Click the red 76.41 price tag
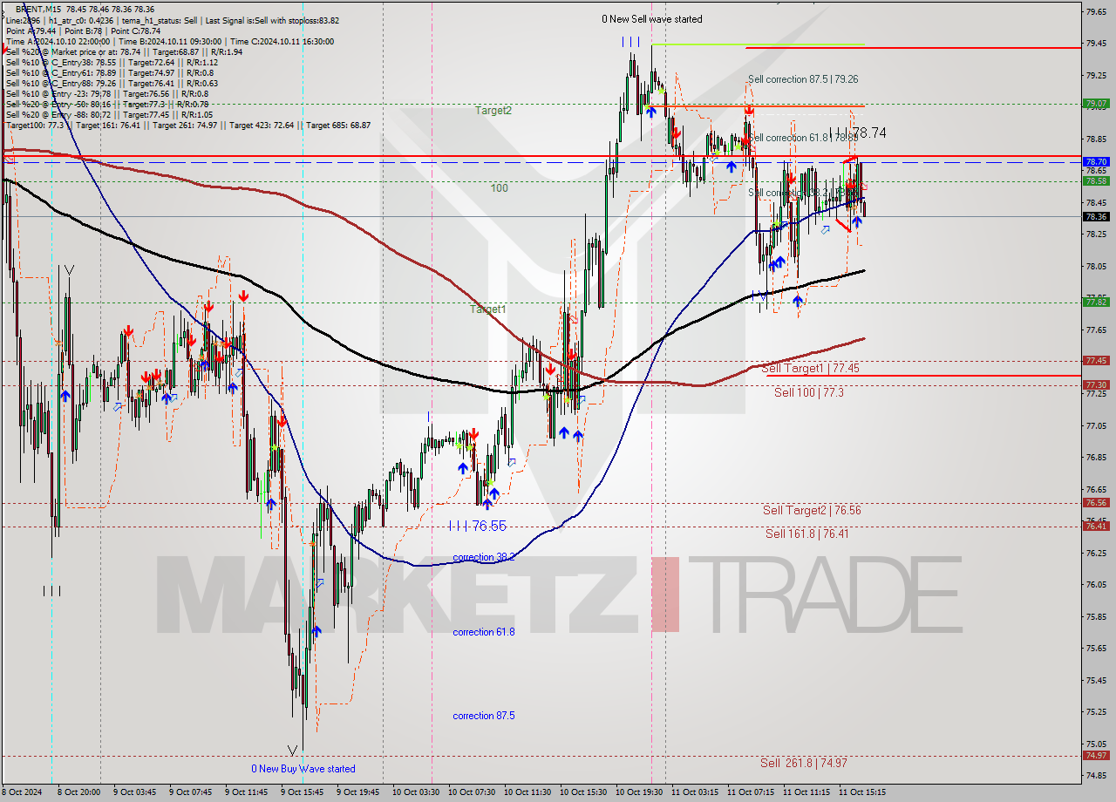The height and width of the screenshot is (802, 1116). coord(1096,527)
